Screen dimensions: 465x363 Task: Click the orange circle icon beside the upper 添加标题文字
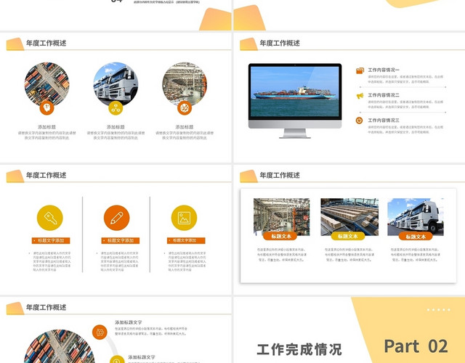coord(100,333)
